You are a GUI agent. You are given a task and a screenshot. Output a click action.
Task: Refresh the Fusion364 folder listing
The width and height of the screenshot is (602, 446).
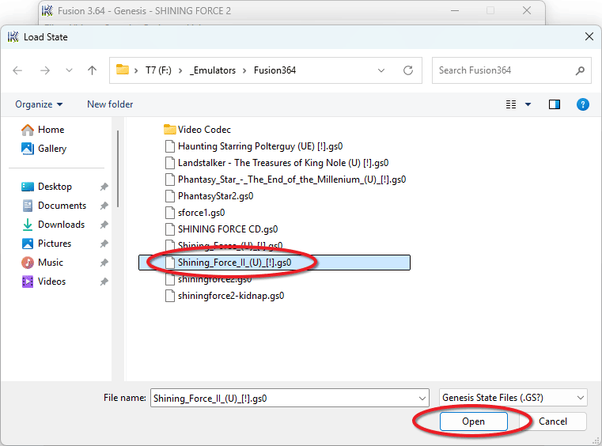(408, 70)
